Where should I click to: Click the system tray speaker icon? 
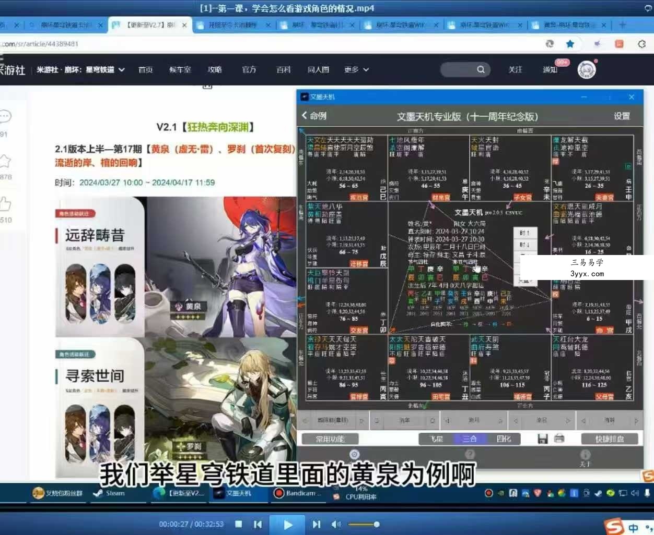(x=635, y=493)
